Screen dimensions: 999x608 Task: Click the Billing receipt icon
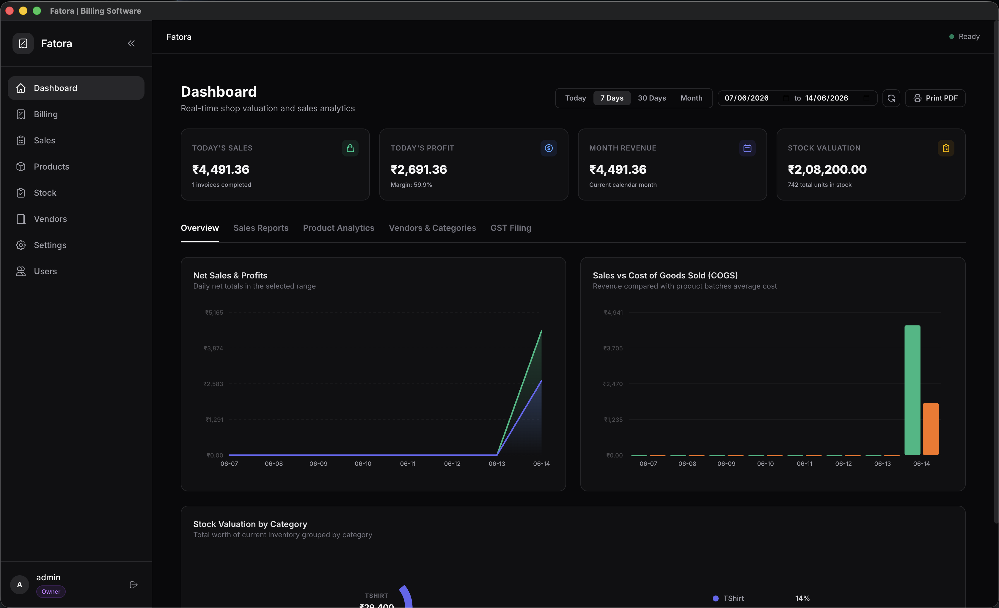click(21, 115)
